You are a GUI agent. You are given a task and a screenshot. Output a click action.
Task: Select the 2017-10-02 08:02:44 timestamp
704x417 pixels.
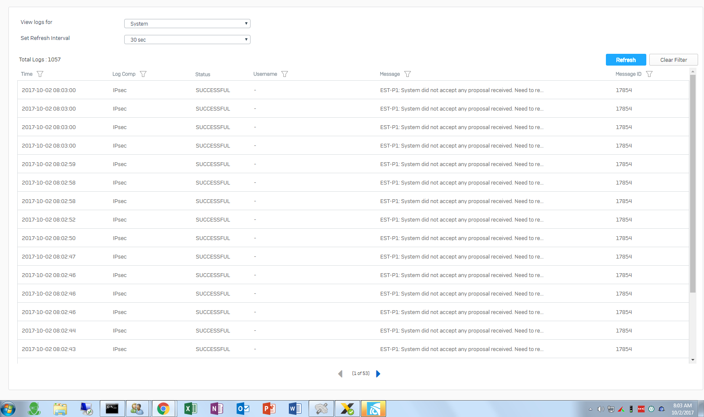[49, 330]
